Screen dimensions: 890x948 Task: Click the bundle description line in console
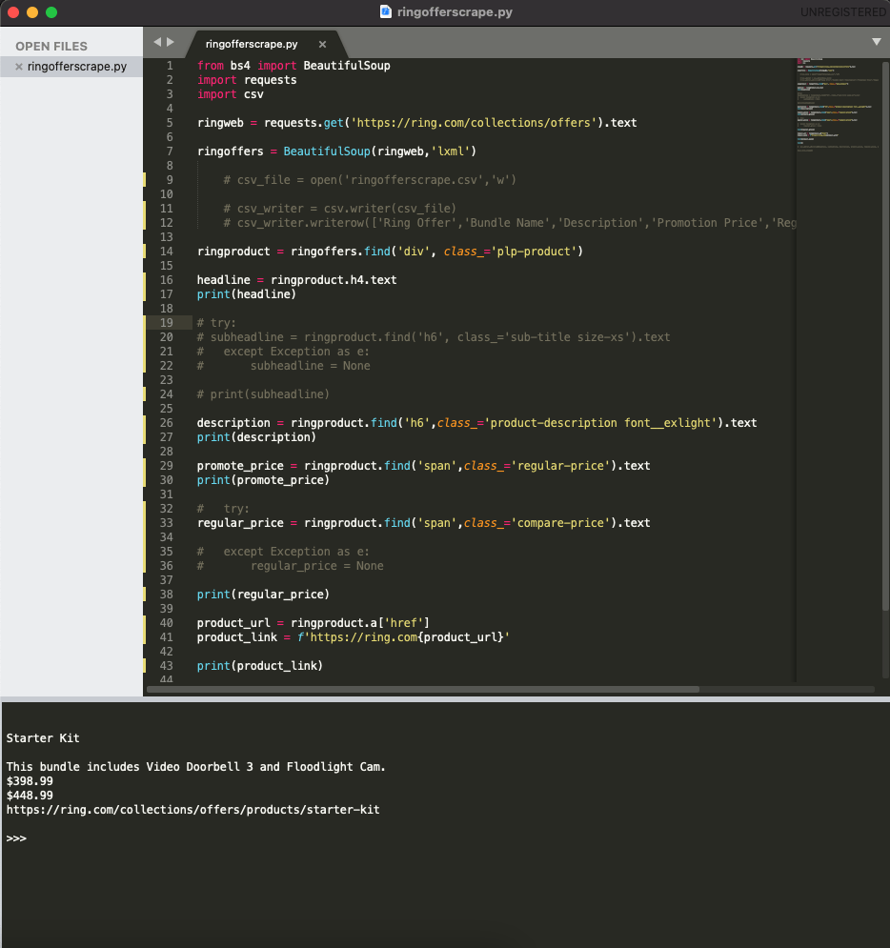[x=196, y=767]
